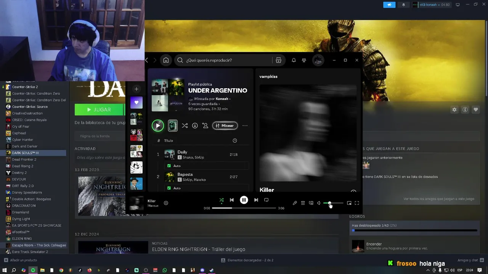Favorite DARK SOULS III with heart icon

coord(476,110)
